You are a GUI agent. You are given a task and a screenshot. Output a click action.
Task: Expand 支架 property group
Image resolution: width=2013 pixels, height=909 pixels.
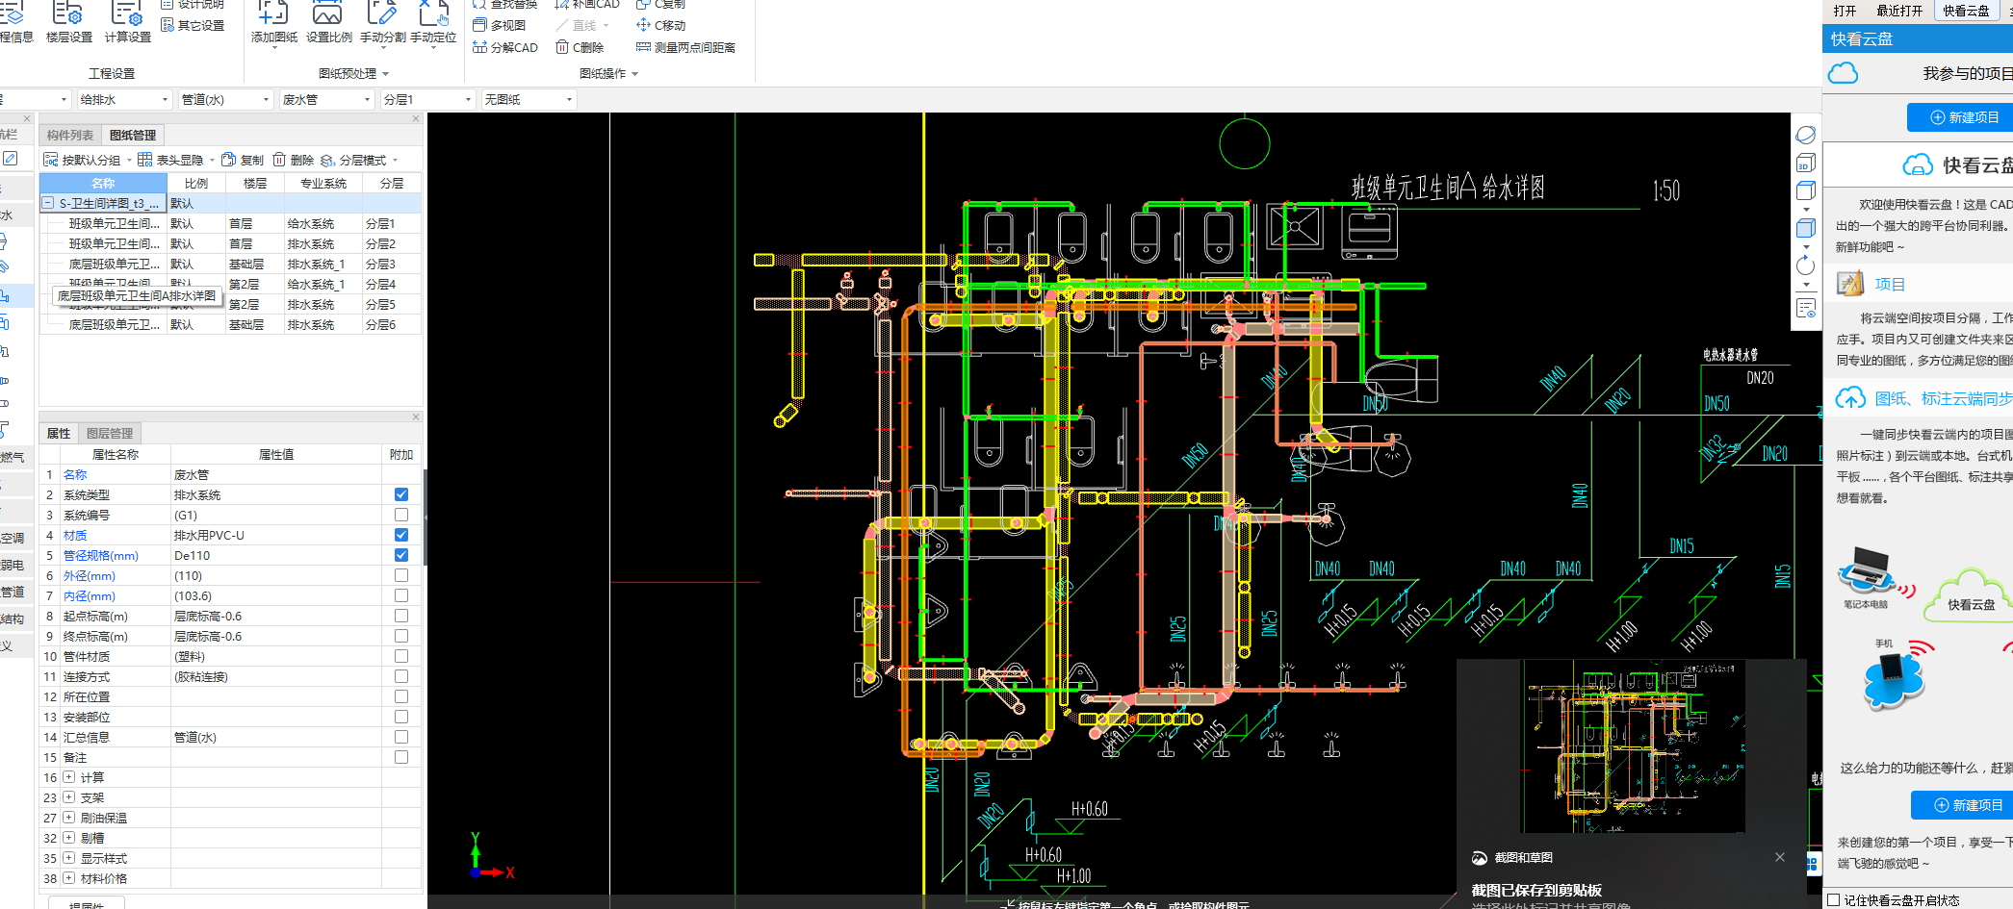(x=68, y=797)
